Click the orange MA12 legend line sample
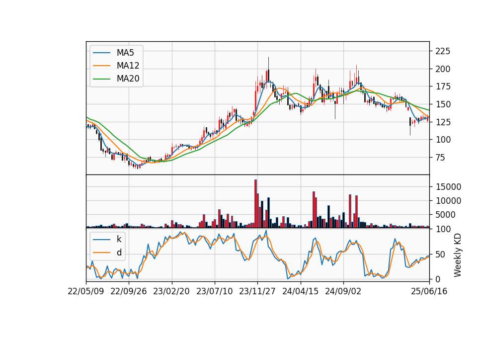 point(101,66)
